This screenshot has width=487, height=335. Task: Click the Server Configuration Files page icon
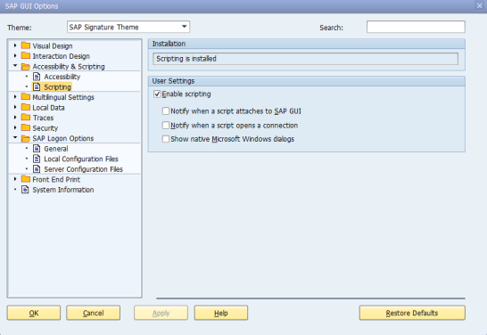point(37,169)
